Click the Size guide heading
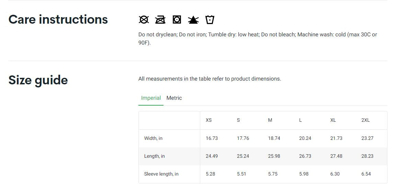396x192 pixels. (38, 80)
